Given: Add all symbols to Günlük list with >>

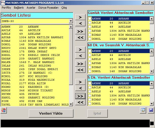Looking at the screenshot, I should click(80, 31).
